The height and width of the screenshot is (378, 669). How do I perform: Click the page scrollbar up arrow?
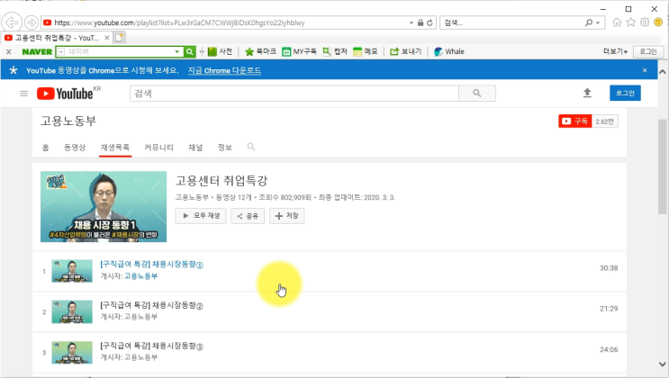point(662,72)
